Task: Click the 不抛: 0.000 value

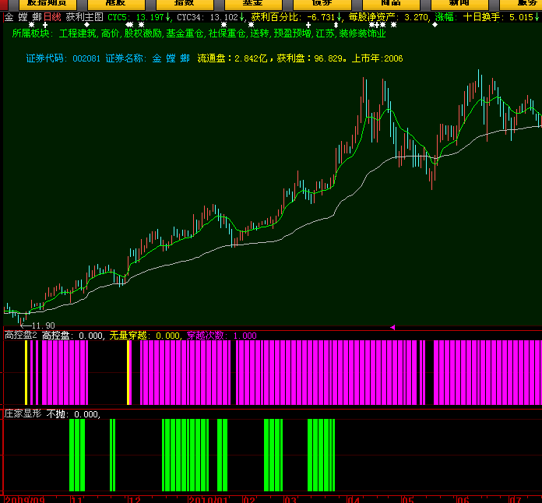Action: tap(72, 413)
